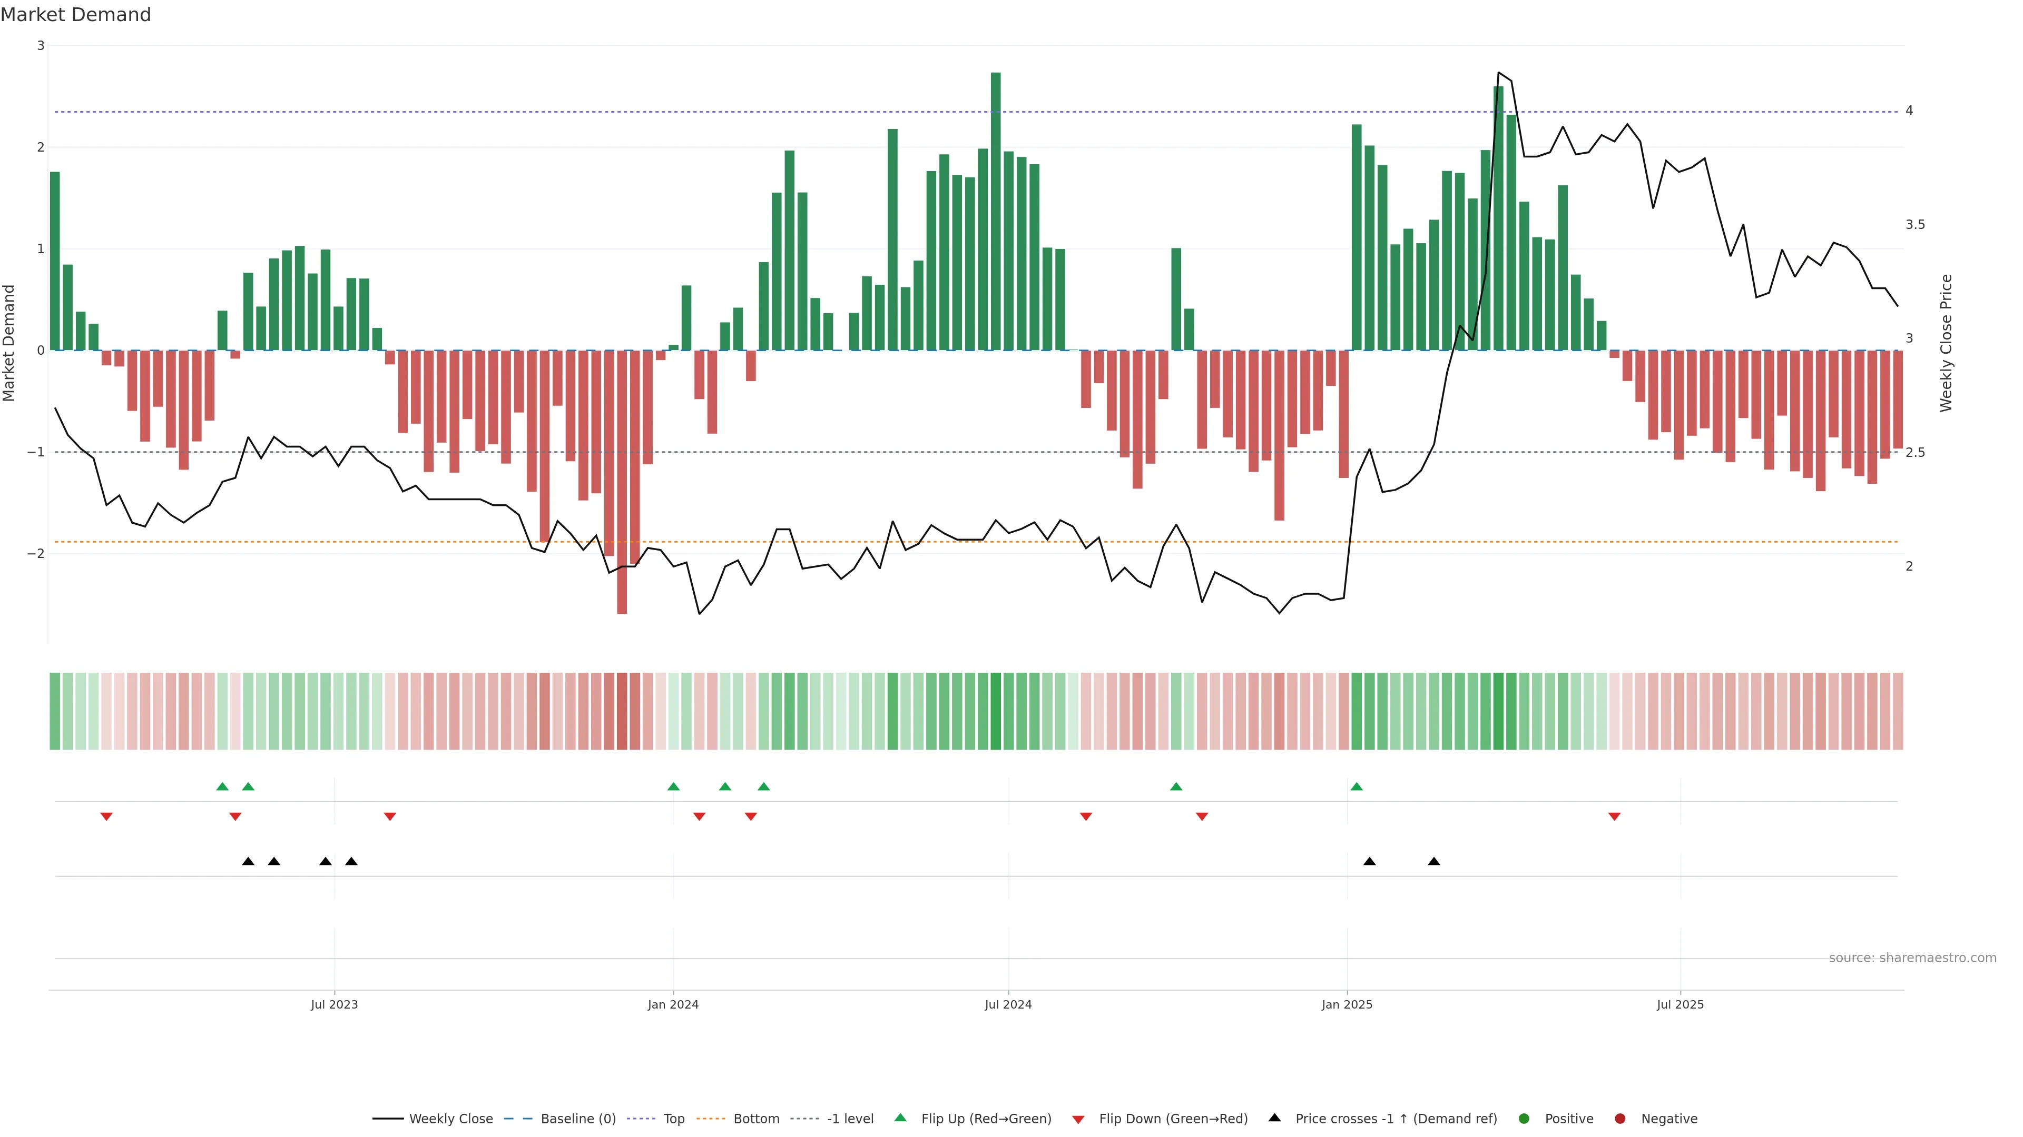Click the last black price-cross triangle marker
The image size is (2023, 1137).
1434,862
